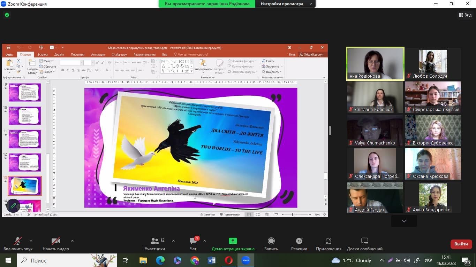The height and width of the screenshot is (267, 476).
Task: Select slide 12 thumbnail in panel
Action: tap(25, 162)
